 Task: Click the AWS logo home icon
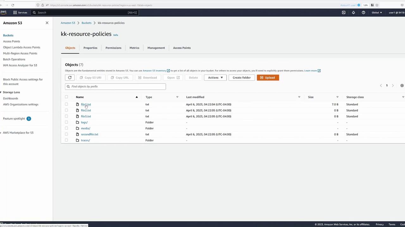3,12
